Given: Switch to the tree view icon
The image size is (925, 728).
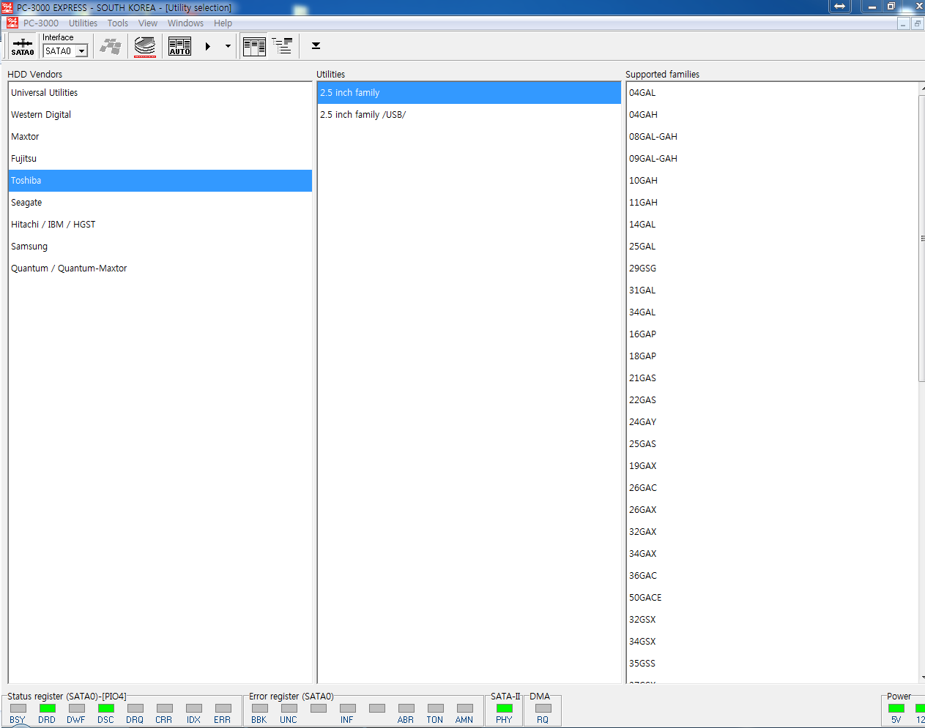Looking at the screenshot, I should click(282, 46).
